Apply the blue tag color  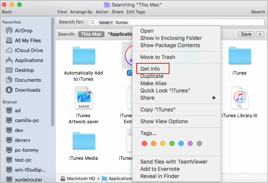pyautogui.click(x=181, y=143)
